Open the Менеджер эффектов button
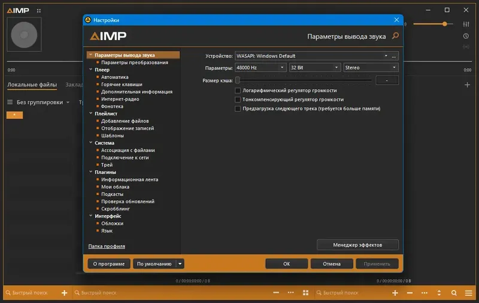The width and height of the screenshot is (479, 303). pos(357,245)
